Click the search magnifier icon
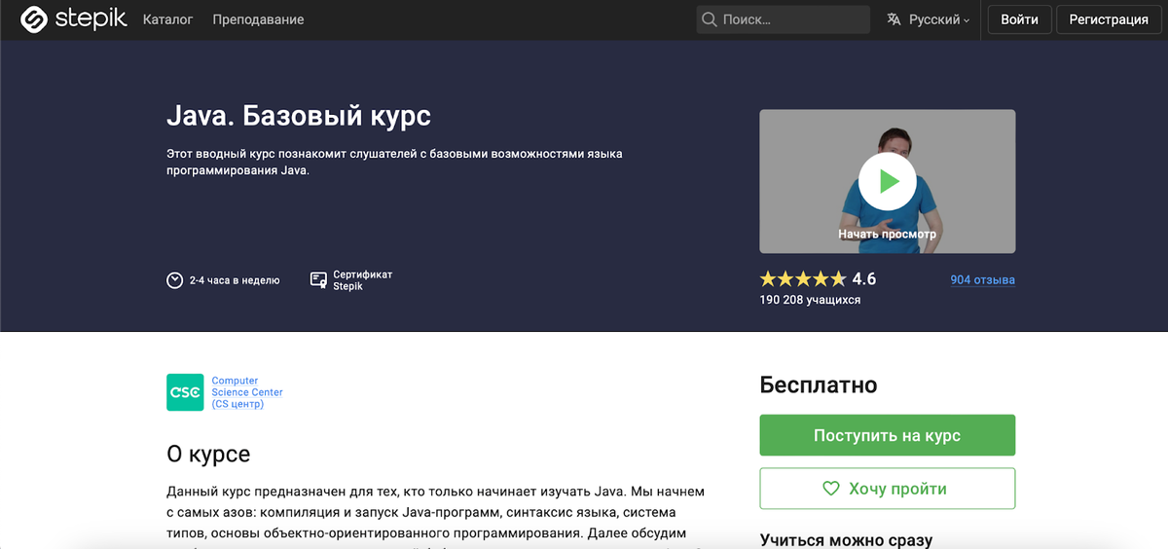 pyautogui.click(x=710, y=19)
